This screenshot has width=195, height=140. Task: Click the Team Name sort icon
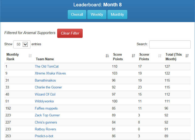[x=107, y=56]
